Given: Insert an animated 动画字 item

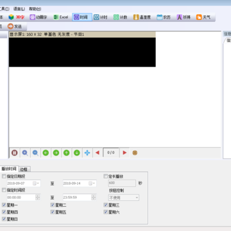Looking at the screenshot, I should point(38,17).
